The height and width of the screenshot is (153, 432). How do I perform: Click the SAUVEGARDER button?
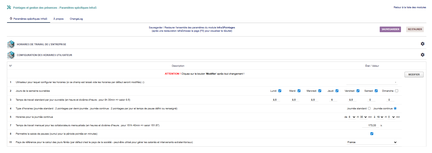[x=390, y=29]
